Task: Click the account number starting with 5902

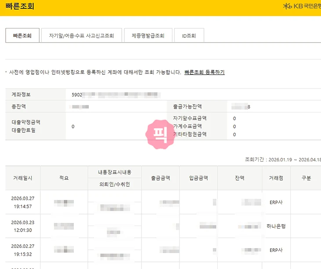Action: [116, 95]
